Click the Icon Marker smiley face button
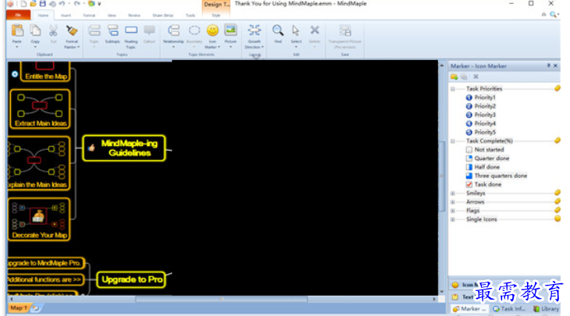 (212, 30)
